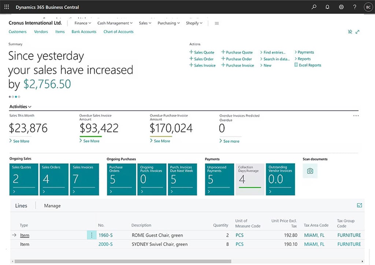The image size is (375, 265).
Task: Create new Sales Order via plus action
Action: click(x=201, y=59)
